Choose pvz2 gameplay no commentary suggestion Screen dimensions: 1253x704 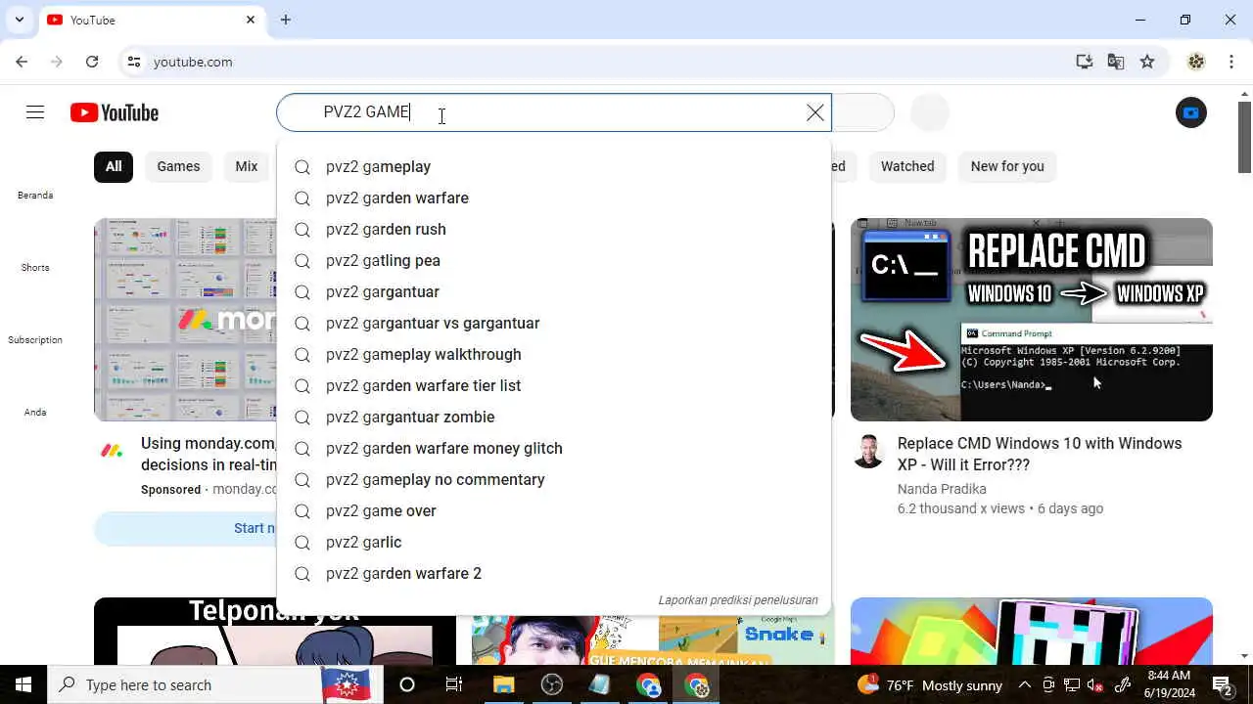click(x=554, y=479)
